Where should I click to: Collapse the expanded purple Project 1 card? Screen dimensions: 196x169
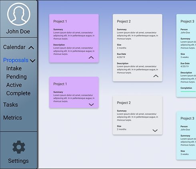(x=91, y=58)
